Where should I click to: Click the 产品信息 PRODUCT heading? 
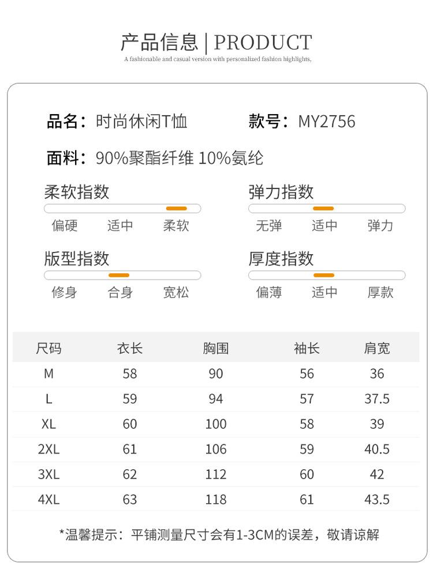tap(216, 42)
